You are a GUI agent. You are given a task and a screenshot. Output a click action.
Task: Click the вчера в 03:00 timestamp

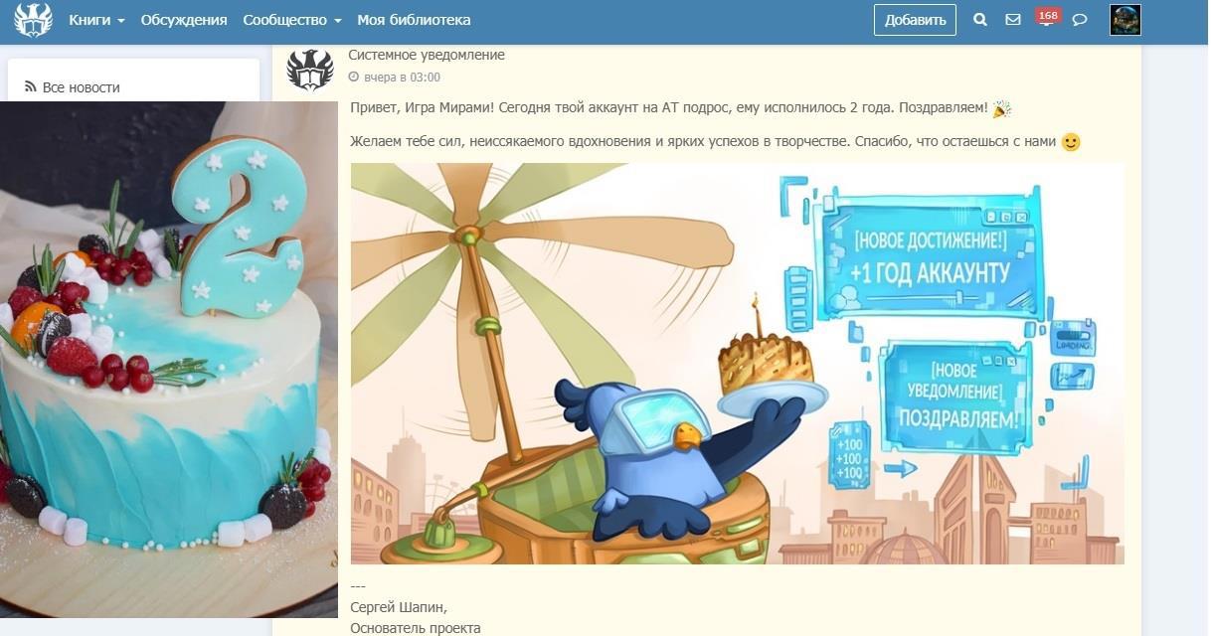coord(402,78)
